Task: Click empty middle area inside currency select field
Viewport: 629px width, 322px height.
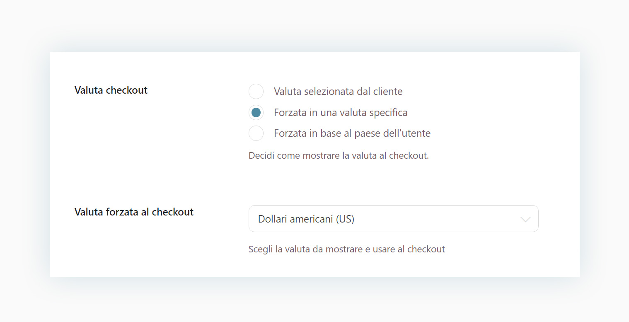Action: [x=435, y=219]
